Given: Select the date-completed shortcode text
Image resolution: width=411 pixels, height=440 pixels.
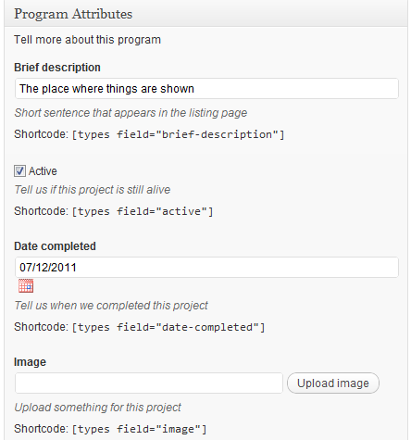Looking at the screenshot, I should pos(168,327).
